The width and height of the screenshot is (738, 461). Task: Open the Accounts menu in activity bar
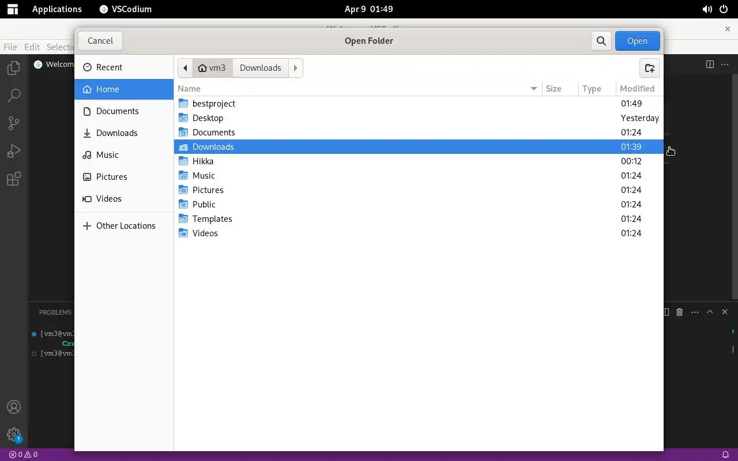pyautogui.click(x=14, y=407)
